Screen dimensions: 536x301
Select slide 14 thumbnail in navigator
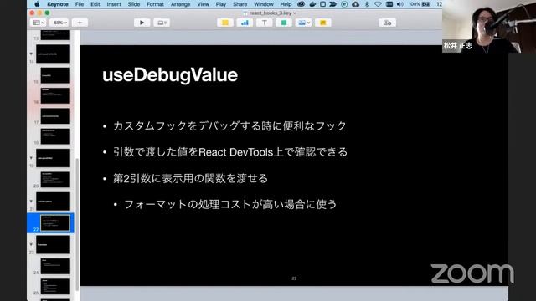tap(53, 54)
